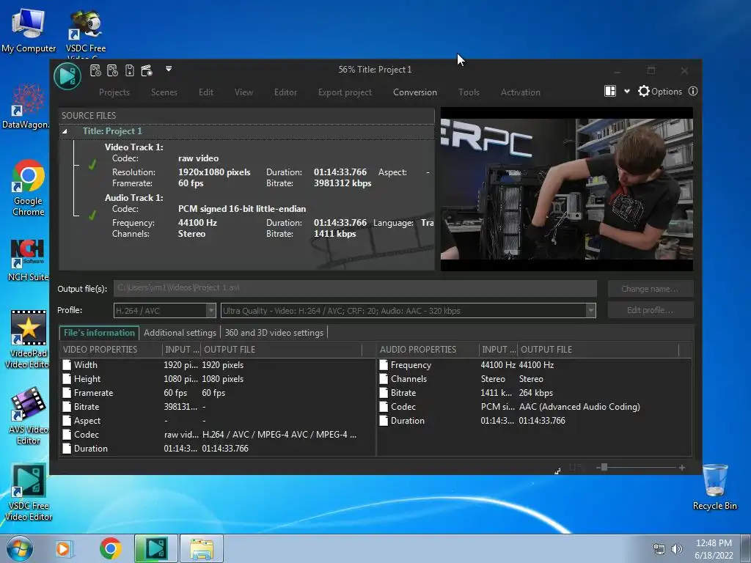This screenshot has width=751, height=563.
Task: Click the zoom slider handle at bottom right
Action: [x=604, y=467]
